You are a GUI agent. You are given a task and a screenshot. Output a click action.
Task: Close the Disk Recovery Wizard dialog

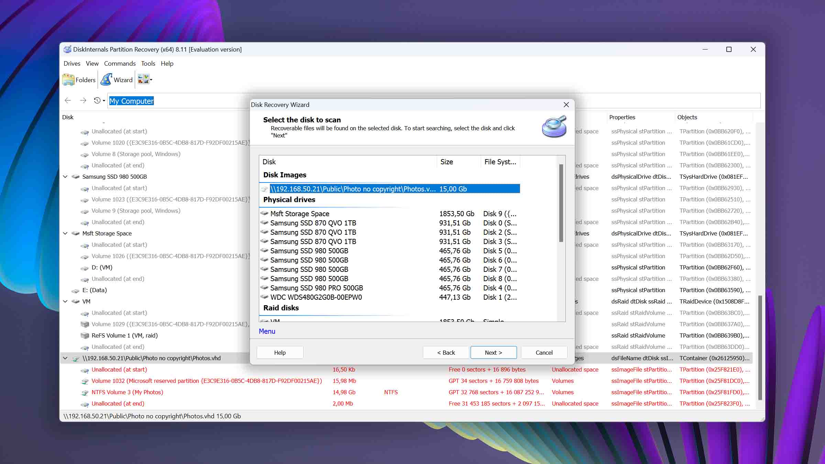566,105
